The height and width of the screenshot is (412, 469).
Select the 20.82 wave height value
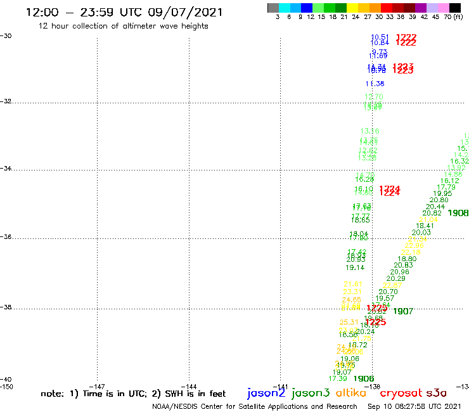coord(432,213)
